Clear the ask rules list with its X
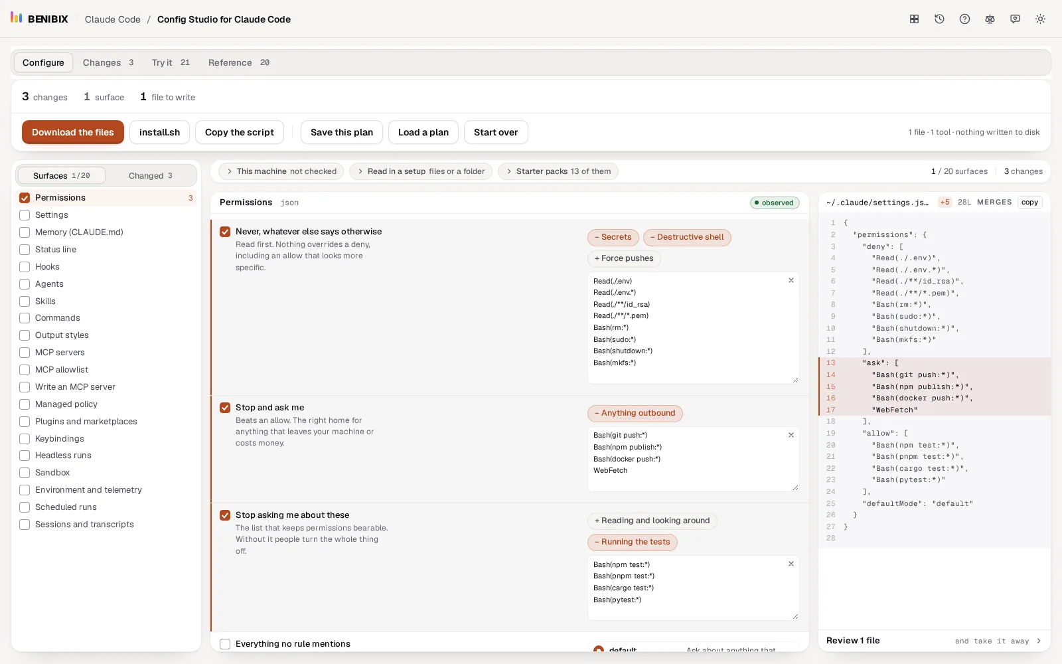This screenshot has width=1062, height=664. 791,435
